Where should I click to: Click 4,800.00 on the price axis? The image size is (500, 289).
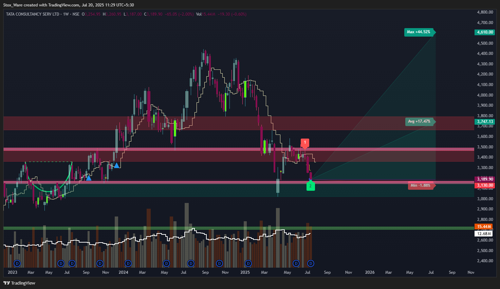(485, 12)
